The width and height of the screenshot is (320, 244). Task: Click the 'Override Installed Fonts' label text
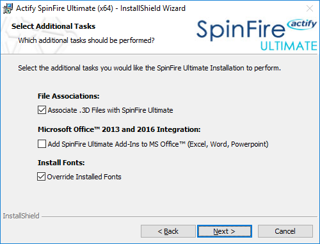(84, 177)
